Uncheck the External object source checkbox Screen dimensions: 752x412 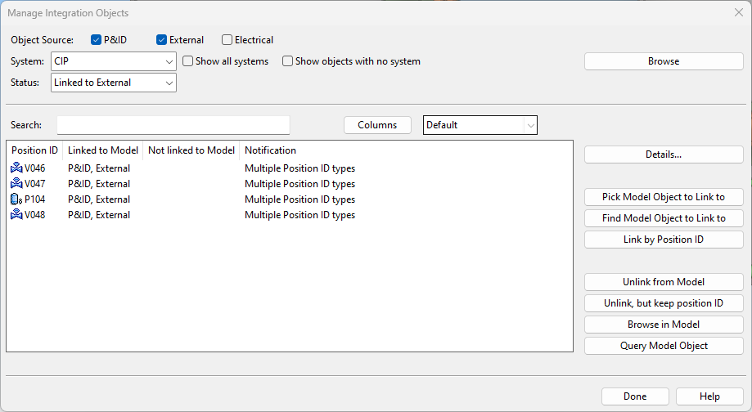tap(162, 40)
